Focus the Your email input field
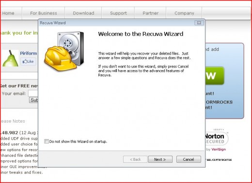Image resolution: width=252 pixels, height=183 pixels. point(33,93)
